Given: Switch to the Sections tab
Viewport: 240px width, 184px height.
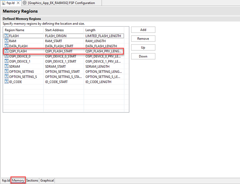Looking at the screenshot, I should tap(32, 181).
